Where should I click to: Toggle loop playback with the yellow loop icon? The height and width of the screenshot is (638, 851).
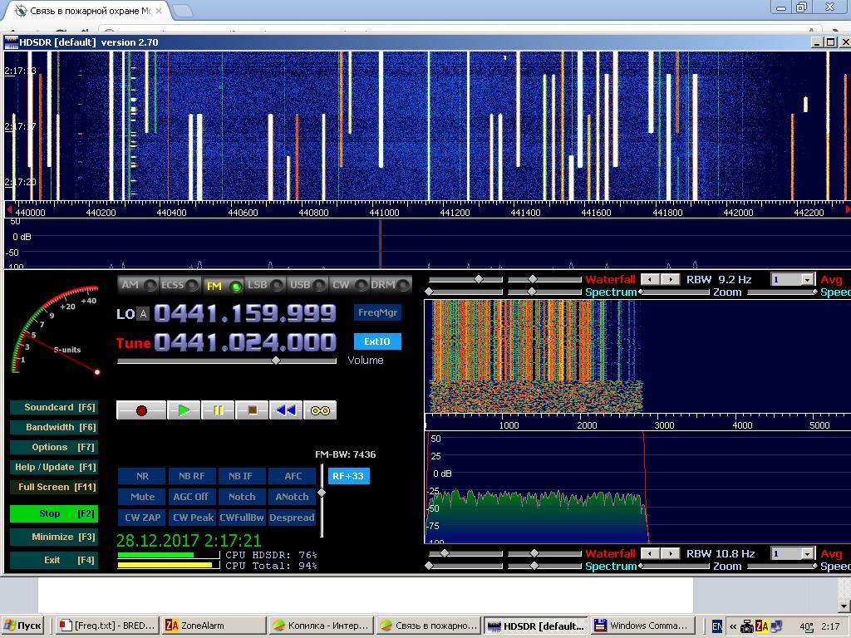click(320, 410)
